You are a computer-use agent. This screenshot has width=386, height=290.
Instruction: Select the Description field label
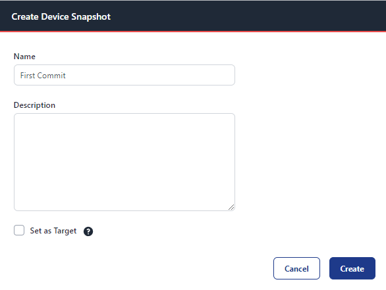(34, 105)
